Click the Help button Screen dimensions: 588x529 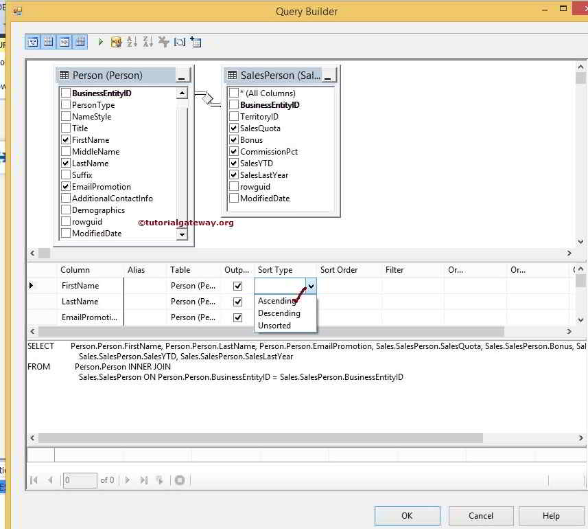pos(551,515)
